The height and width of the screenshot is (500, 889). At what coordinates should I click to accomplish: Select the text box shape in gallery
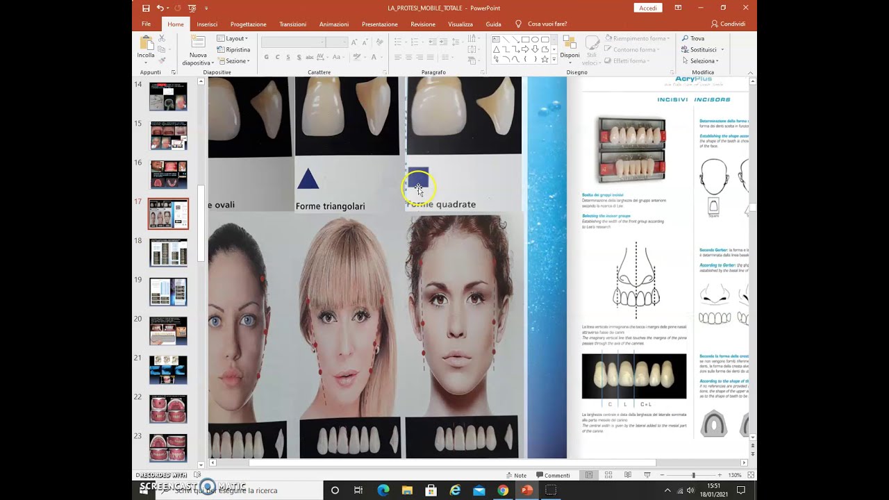497,40
